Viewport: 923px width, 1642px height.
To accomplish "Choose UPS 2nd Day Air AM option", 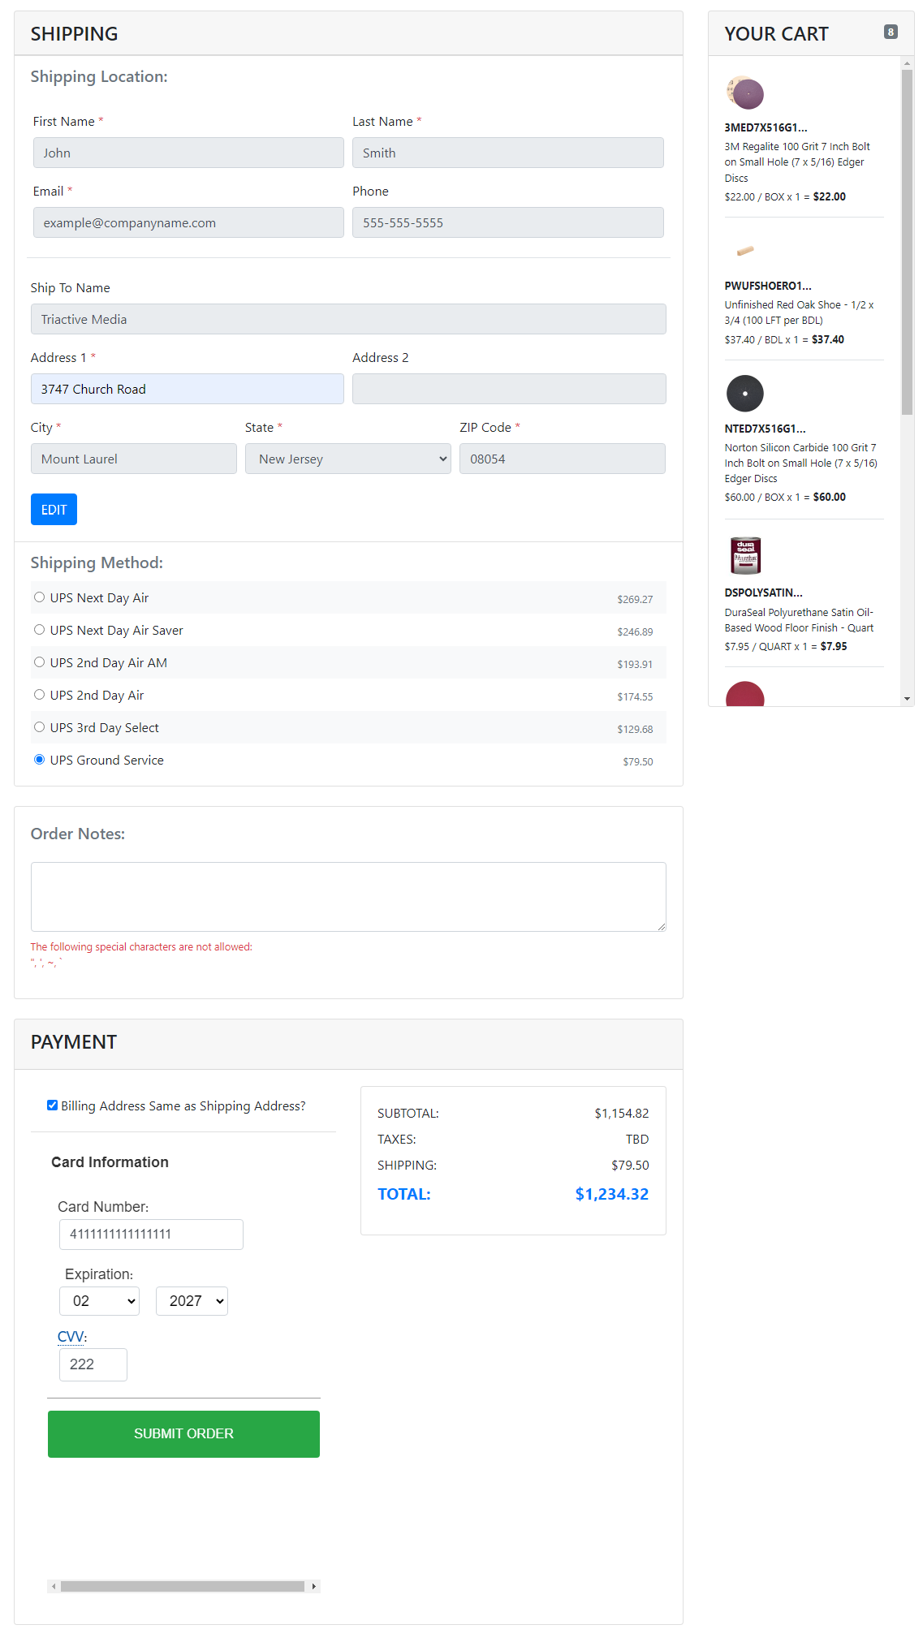I will point(39,662).
